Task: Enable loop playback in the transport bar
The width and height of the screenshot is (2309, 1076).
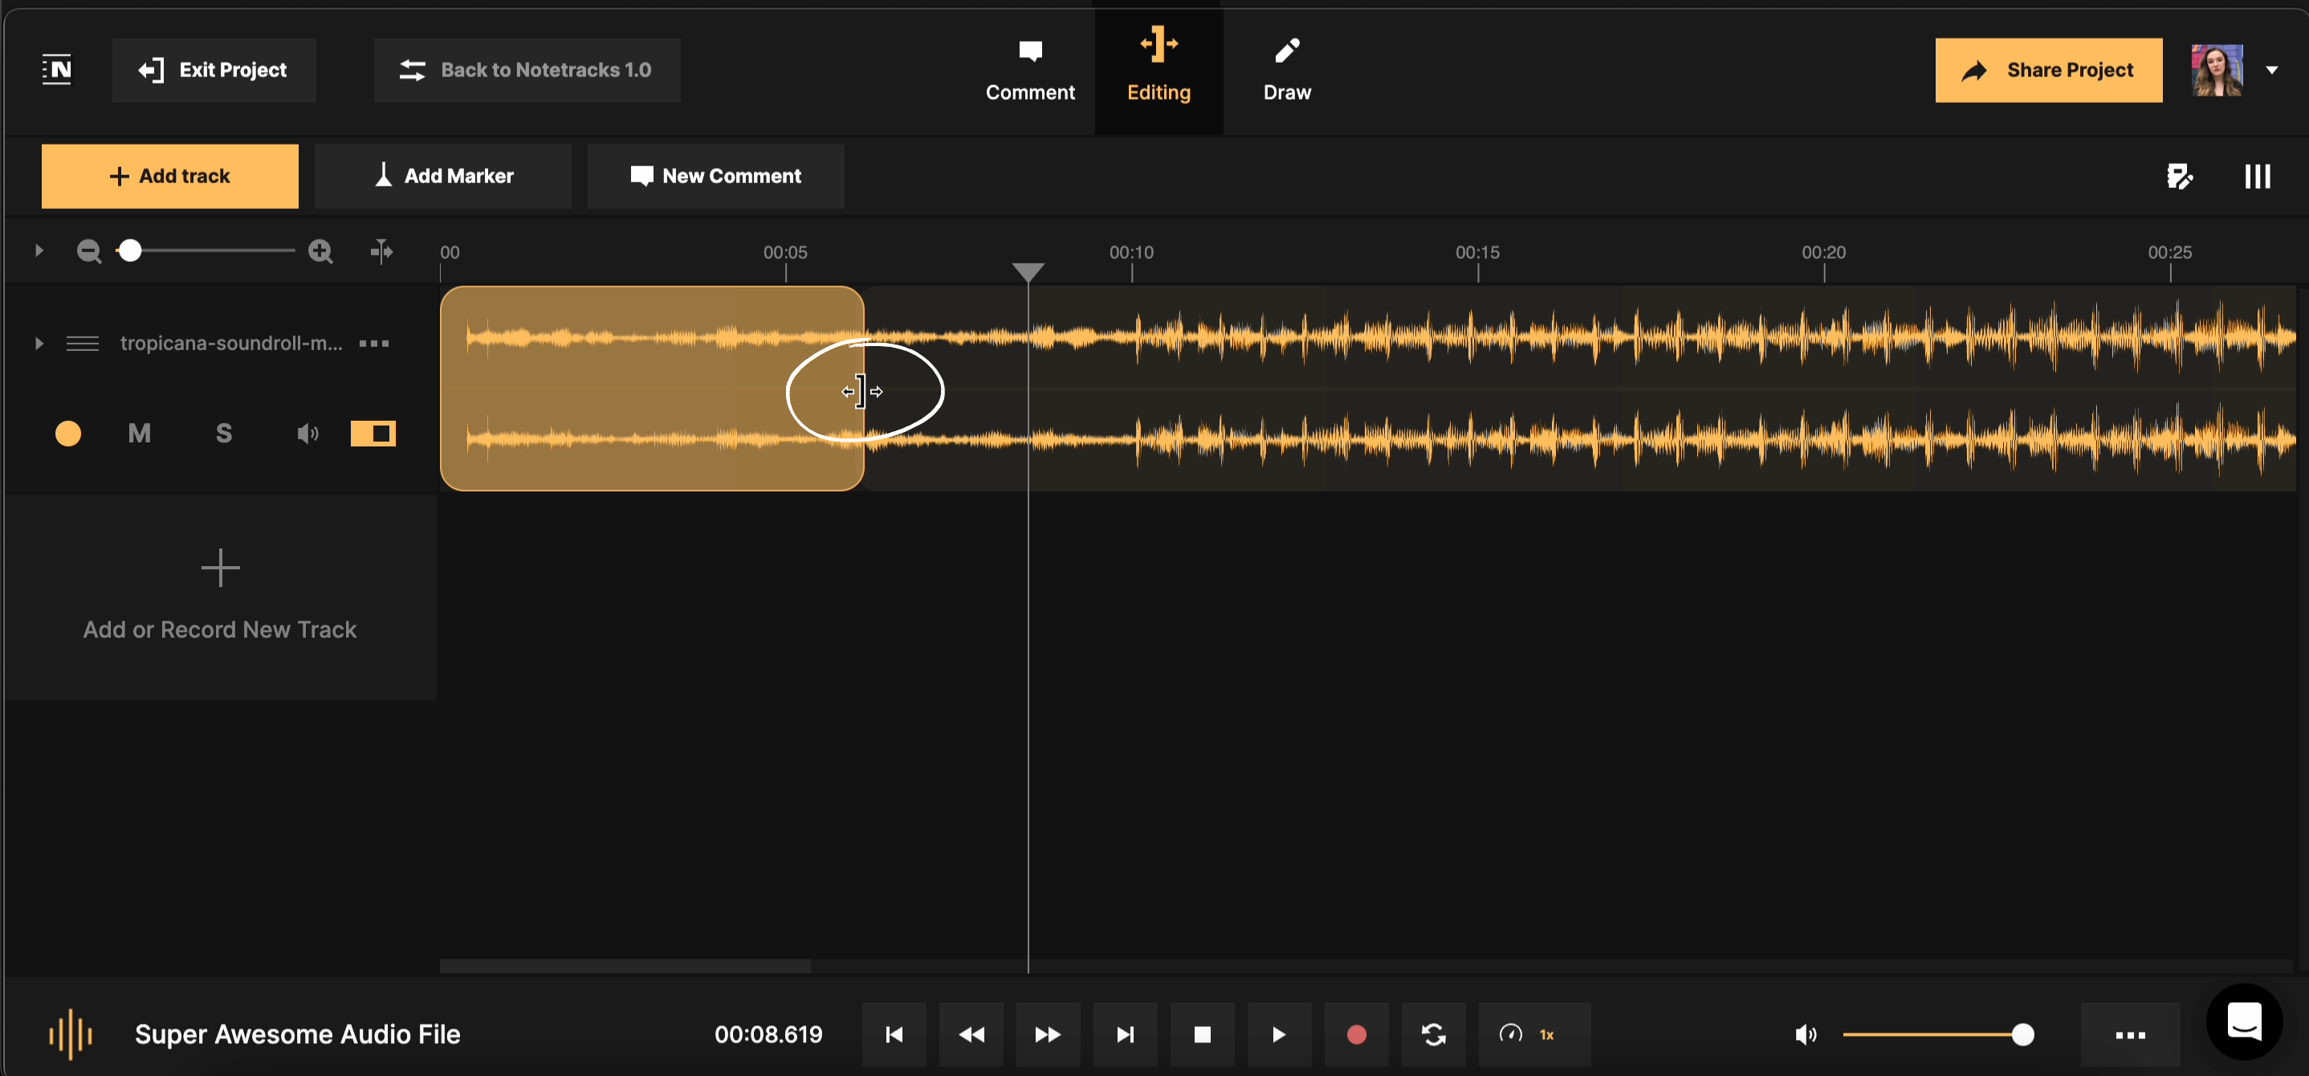Action: click(1432, 1034)
